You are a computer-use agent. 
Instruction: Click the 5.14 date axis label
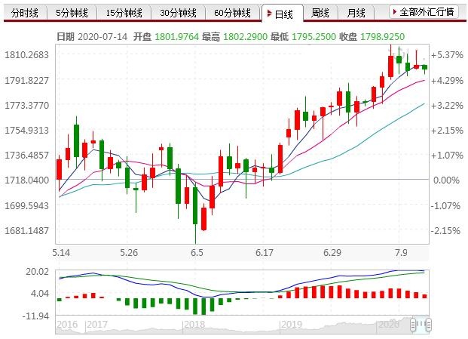(x=61, y=253)
